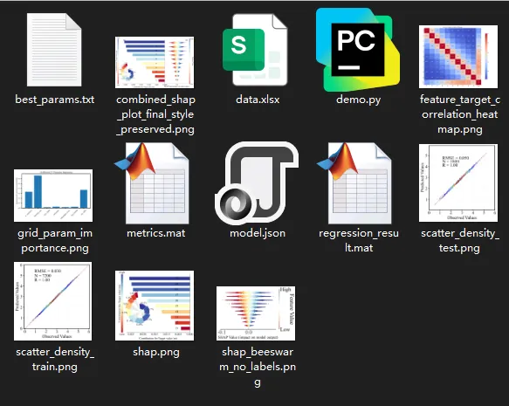Select the best_params.txt text file icon
The width and height of the screenshot is (509, 406).
click(54, 50)
